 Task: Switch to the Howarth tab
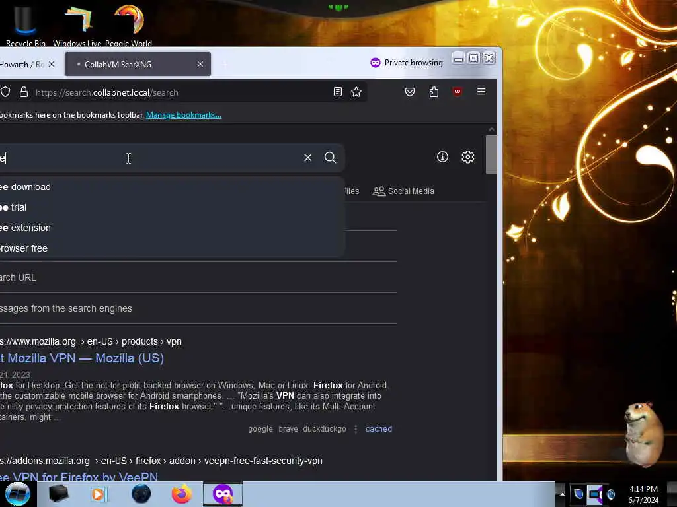pos(22,64)
